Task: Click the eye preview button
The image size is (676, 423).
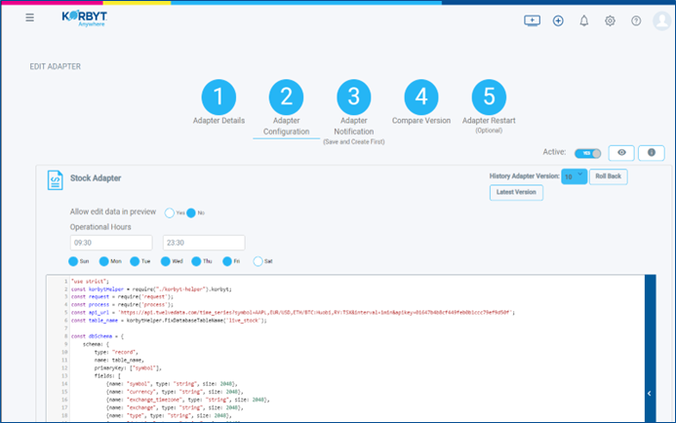Action: [621, 153]
